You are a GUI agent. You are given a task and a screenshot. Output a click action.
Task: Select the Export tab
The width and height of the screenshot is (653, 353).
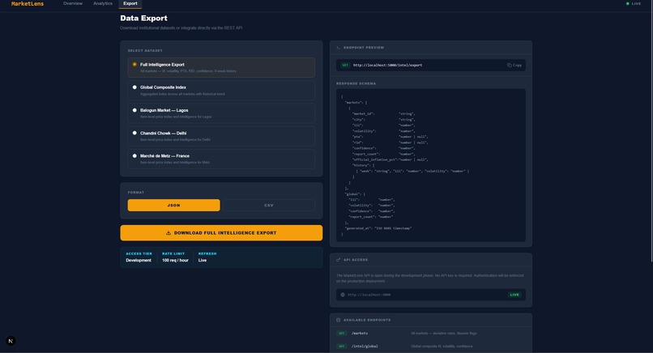[130, 3]
